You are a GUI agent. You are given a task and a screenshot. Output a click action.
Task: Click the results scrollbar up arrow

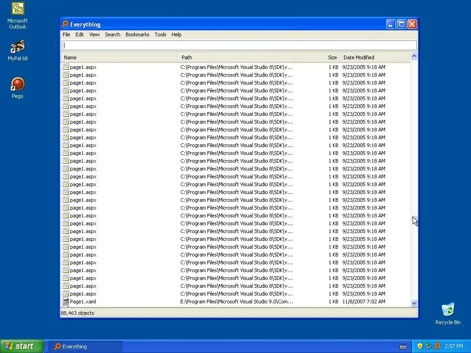pos(414,56)
